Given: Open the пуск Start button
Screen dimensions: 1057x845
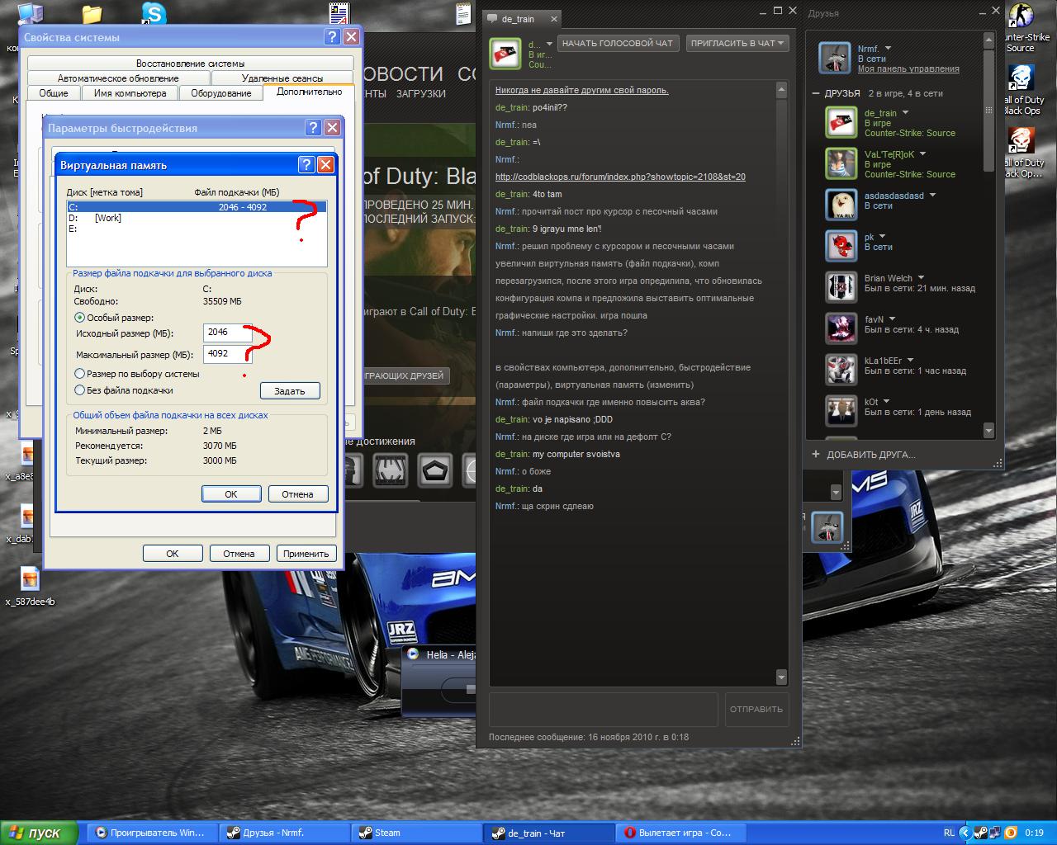Looking at the screenshot, I should [39, 833].
